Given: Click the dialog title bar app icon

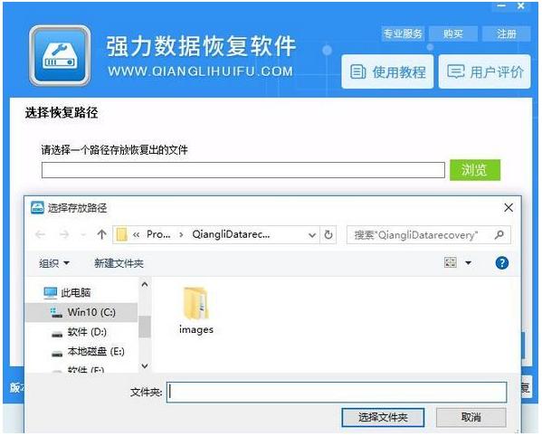Looking at the screenshot, I should tap(37, 208).
